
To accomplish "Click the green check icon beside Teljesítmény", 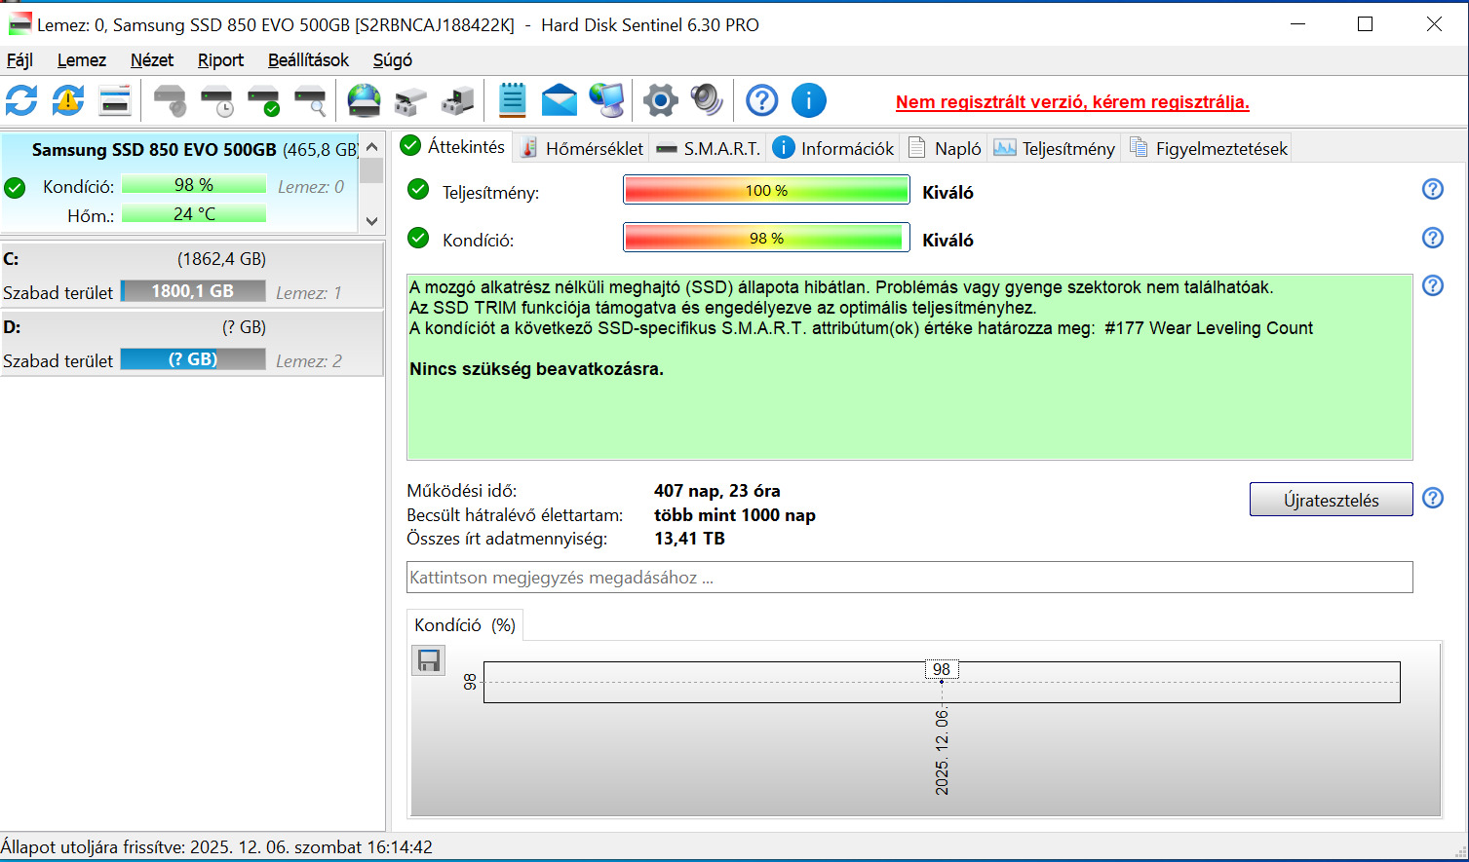I will (x=418, y=190).
